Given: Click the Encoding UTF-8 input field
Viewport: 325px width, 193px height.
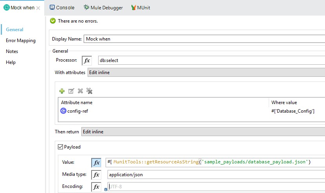Looking at the screenshot, I should pyautogui.click(x=215, y=187).
